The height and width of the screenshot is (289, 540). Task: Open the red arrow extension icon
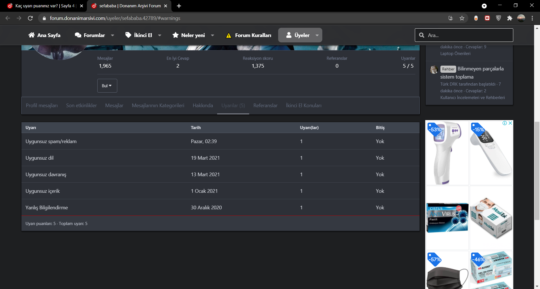tap(487, 18)
